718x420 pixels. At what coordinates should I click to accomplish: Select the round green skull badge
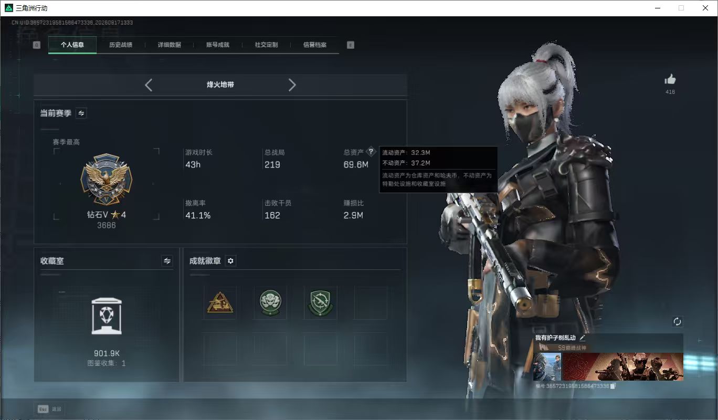pyautogui.click(x=270, y=303)
